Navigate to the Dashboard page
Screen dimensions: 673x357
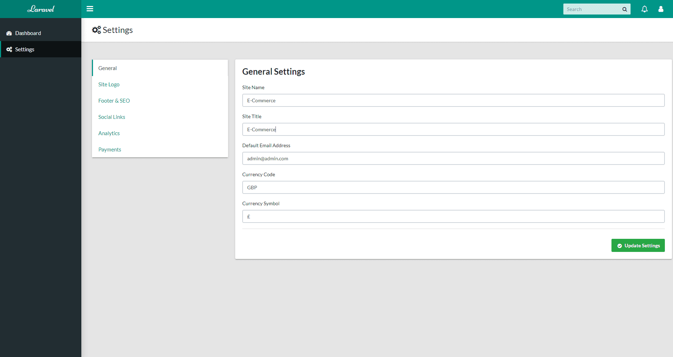point(28,33)
